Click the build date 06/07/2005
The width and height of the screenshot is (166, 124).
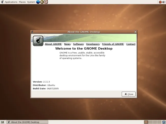pos(53,89)
